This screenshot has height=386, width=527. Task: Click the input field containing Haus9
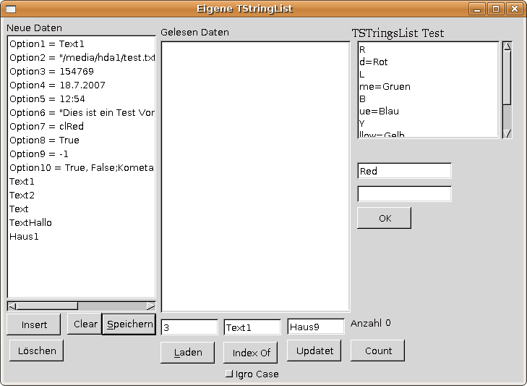(316, 327)
